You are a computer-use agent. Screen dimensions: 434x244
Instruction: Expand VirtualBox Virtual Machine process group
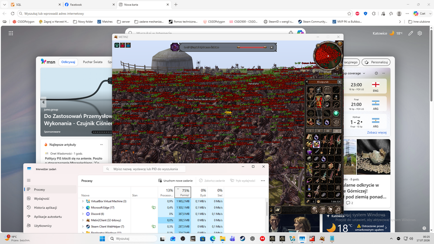[83, 201]
